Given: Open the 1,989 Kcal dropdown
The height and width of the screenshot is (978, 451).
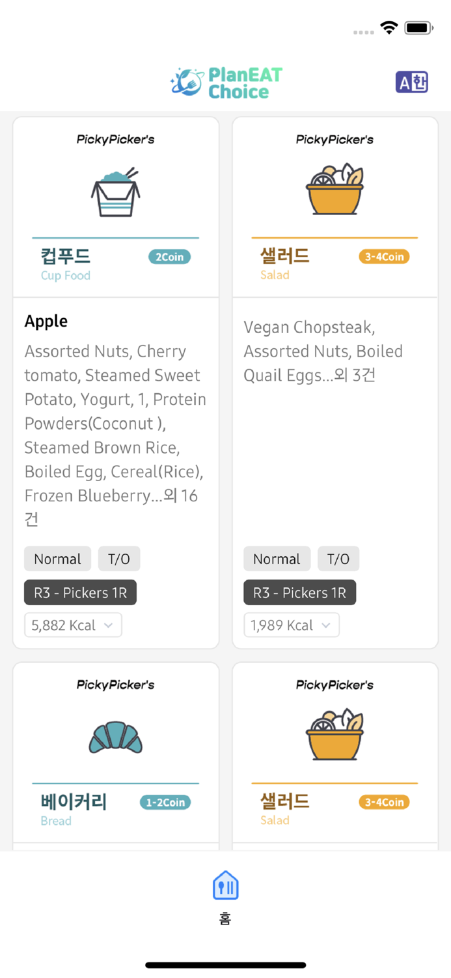Looking at the screenshot, I should [291, 625].
